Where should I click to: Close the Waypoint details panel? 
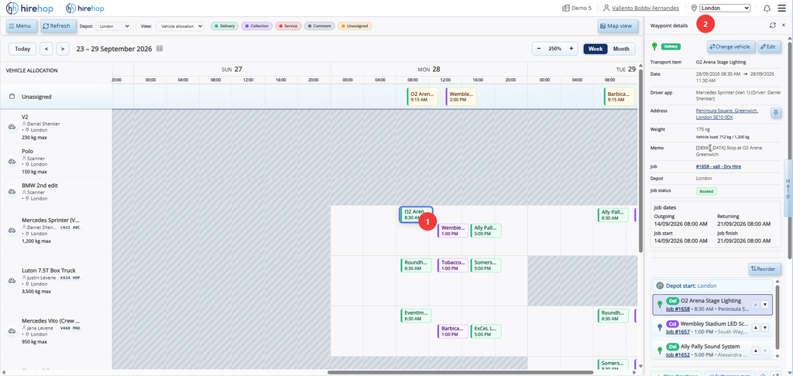(x=784, y=26)
